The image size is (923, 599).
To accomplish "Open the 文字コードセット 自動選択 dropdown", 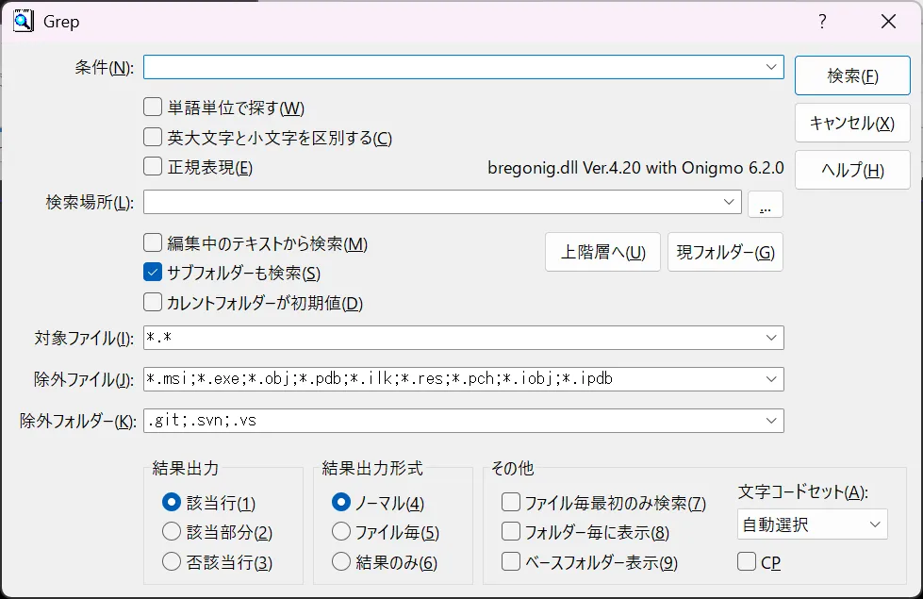I will (875, 524).
